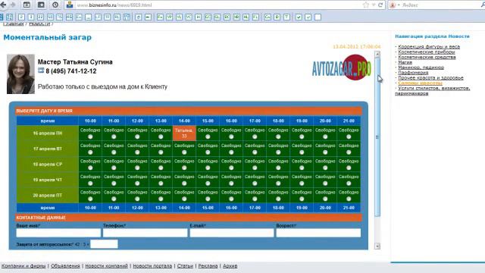This screenshot has width=485, height=273.
Task: Go forward to the next page
Action: [x=13, y=5]
